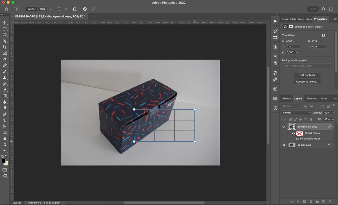338x205 pixels.
Task: Toggle lock all padlock
Action: pos(311,119)
